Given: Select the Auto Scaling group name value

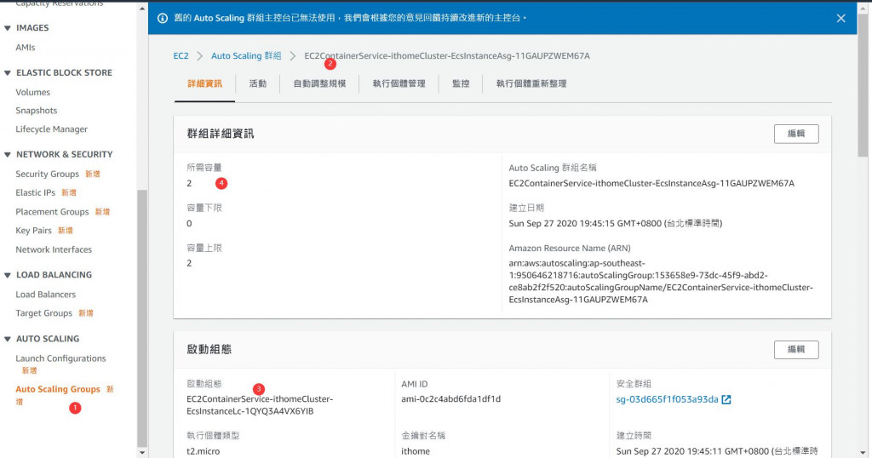Looking at the screenshot, I should click(x=651, y=183).
